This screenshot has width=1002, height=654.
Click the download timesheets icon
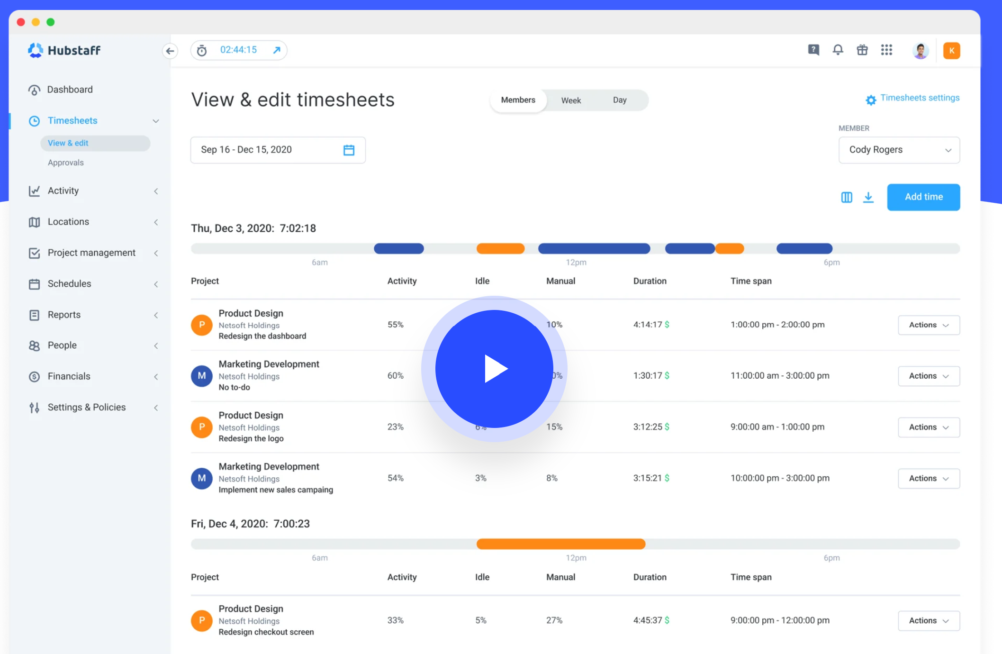pyautogui.click(x=868, y=197)
